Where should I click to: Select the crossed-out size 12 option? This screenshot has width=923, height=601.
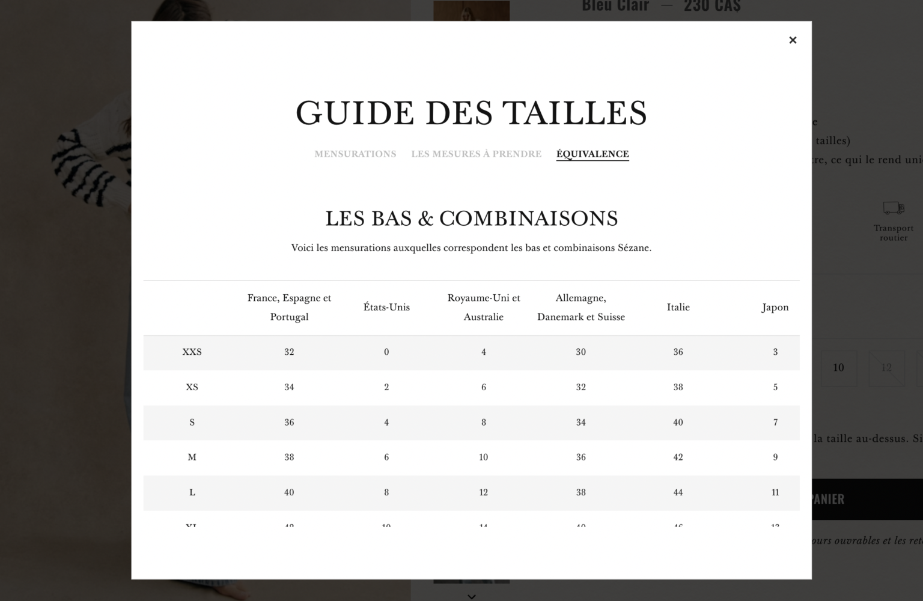886,368
